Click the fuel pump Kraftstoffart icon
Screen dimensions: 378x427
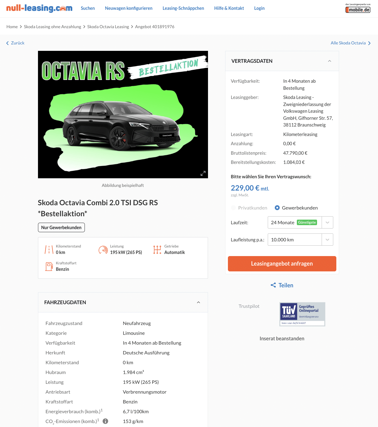pyautogui.click(x=49, y=266)
